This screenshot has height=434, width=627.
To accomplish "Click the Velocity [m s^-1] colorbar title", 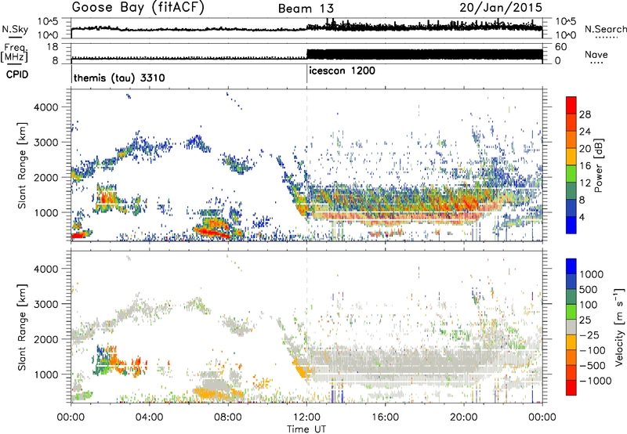I will pos(619,327).
